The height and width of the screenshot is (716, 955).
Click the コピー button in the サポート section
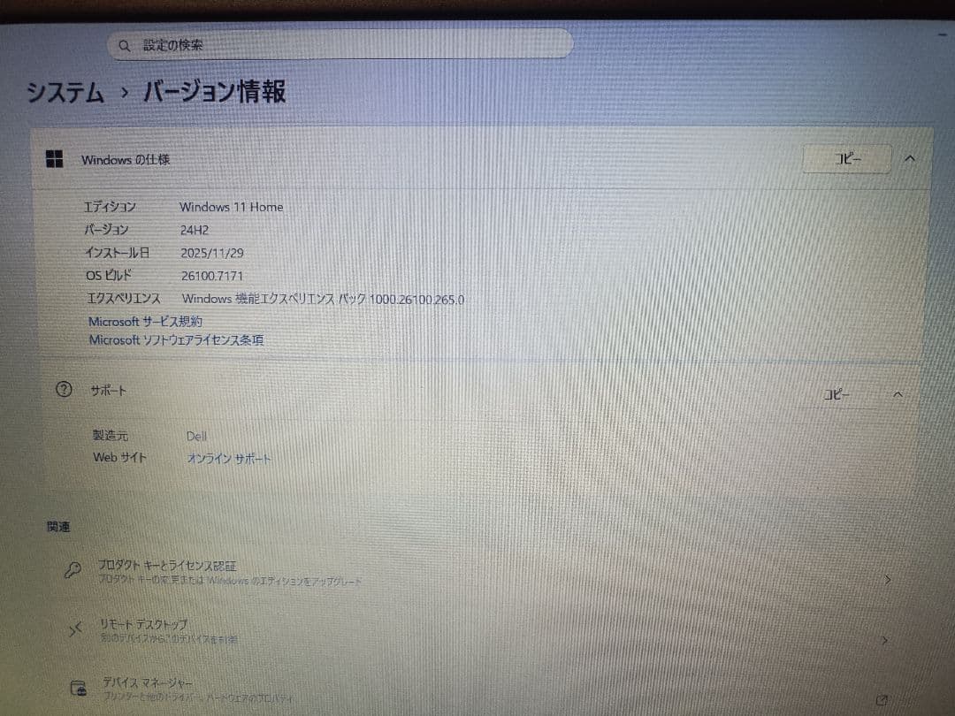tap(837, 393)
